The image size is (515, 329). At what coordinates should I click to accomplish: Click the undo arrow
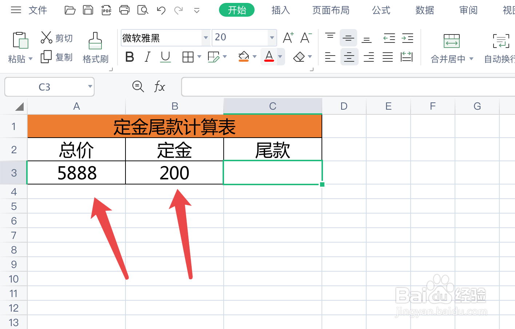point(161,10)
